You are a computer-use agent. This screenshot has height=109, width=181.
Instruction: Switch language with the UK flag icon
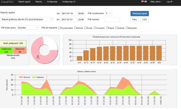(x=146, y=2)
